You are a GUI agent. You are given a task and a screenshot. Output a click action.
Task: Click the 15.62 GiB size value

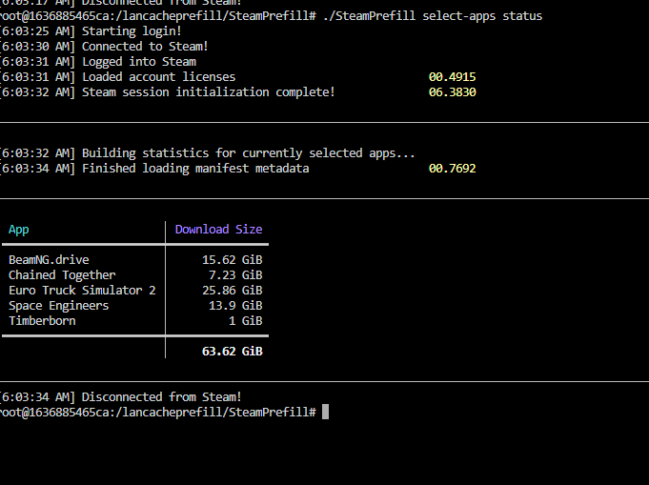pyautogui.click(x=233, y=260)
